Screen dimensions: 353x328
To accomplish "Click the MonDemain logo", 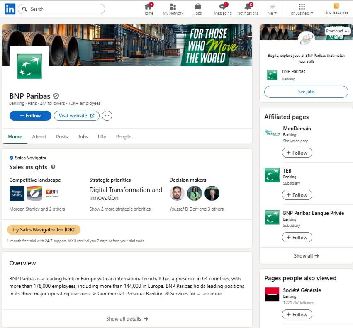I will click(x=272, y=133).
